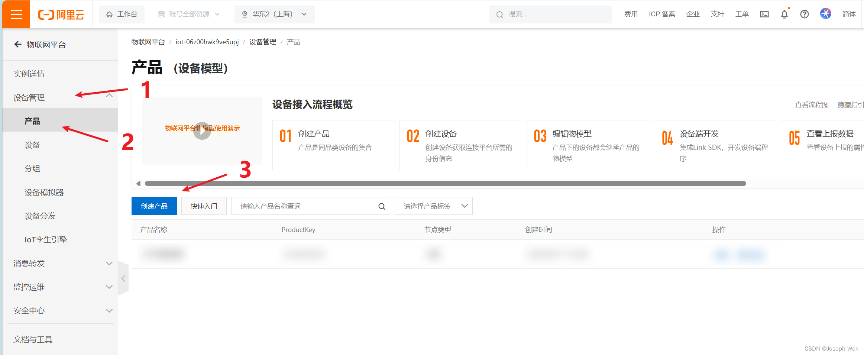Screen dimensions: 864x355
Task: Click the user avatar in the top bar
Action: tap(825, 13)
